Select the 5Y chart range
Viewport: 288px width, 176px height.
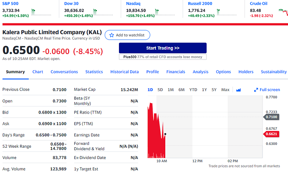click(214, 90)
